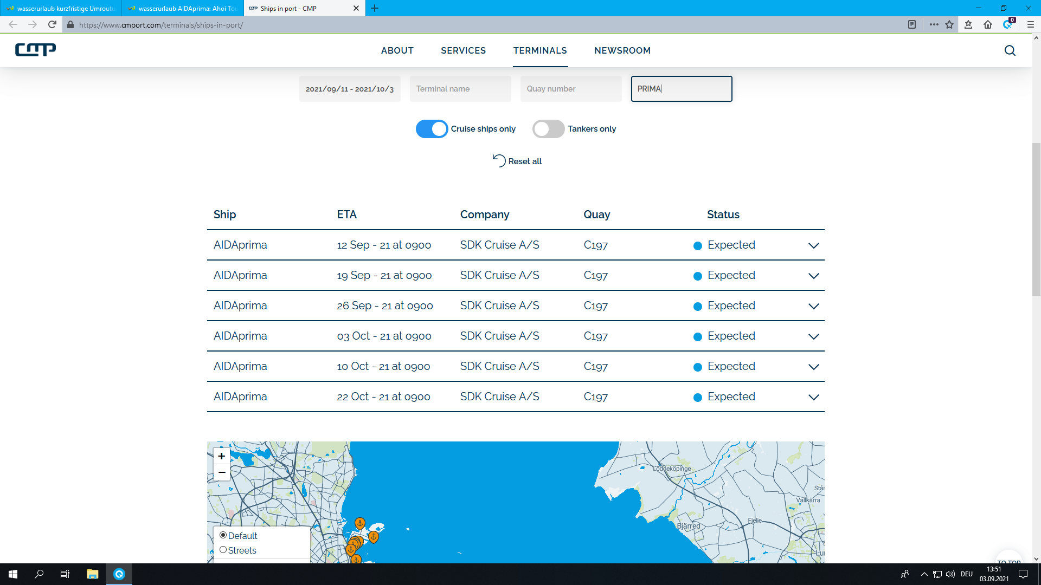Expand the 10 Oct AIDAprima row

813,367
